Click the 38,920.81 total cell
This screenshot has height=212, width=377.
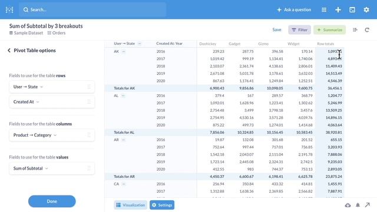tap(334, 132)
